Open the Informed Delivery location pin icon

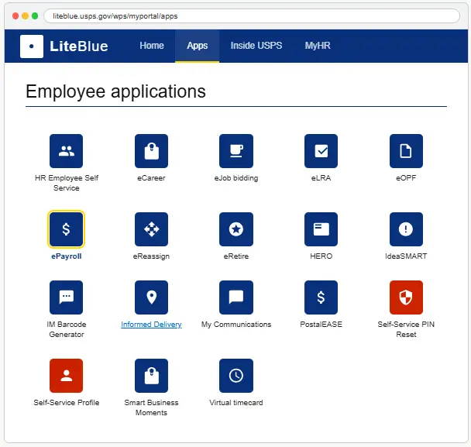(x=151, y=297)
